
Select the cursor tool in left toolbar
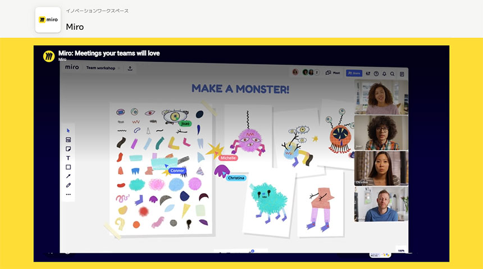(x=69, y=131)
